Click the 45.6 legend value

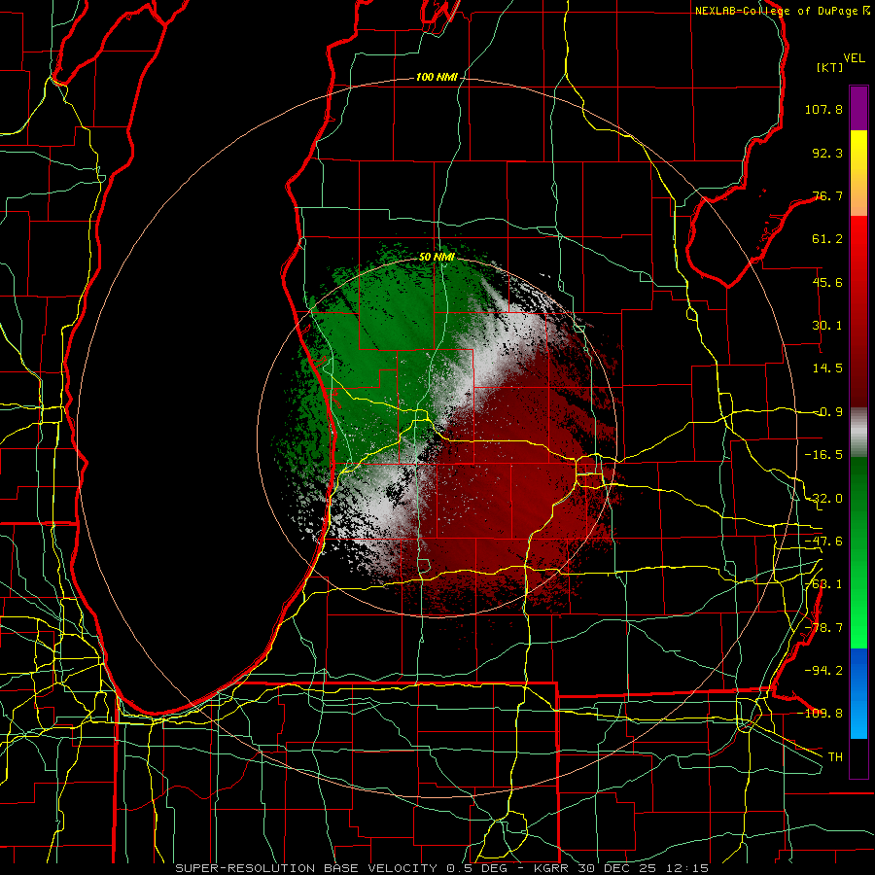click(827, 282)
